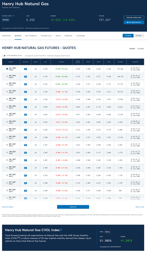Select the Futures view button
This screenshot has width=147, height=253.
128,36
